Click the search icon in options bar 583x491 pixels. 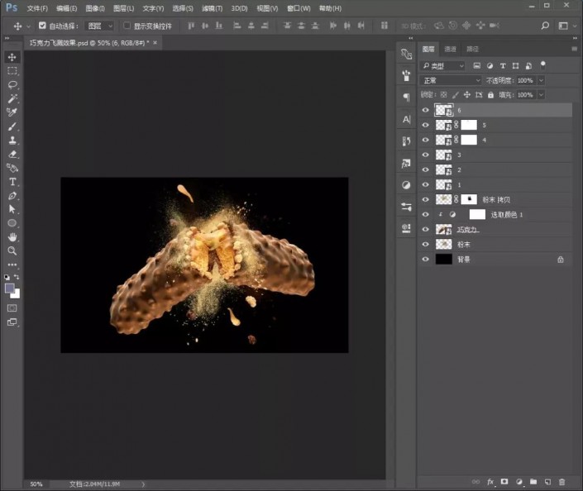pyautogui.click(x=545, y=26)
